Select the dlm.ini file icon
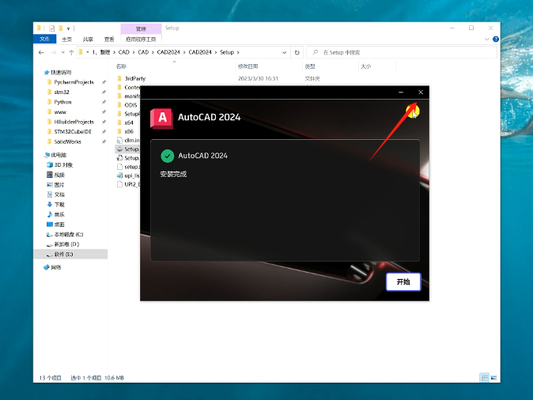This screenshot has width=533, height=400. [x=119, y=140]
